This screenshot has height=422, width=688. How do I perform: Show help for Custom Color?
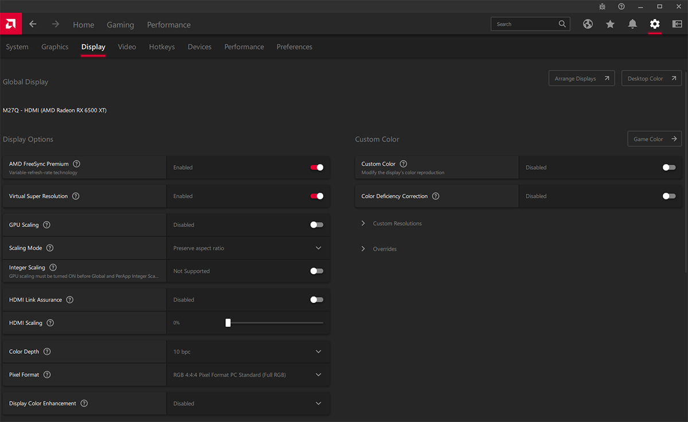pos(404,164)
